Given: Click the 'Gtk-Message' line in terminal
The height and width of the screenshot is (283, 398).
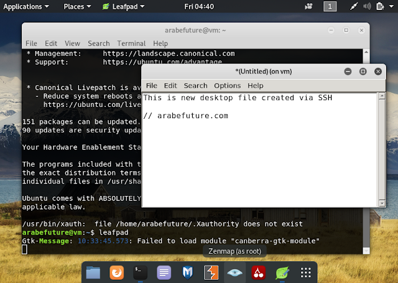Looking at the screenshot, I should point(170,241).
